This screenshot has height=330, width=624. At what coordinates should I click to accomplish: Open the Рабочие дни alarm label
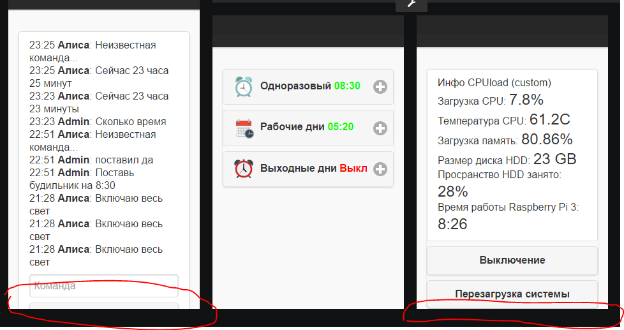(x=292, y=126)
